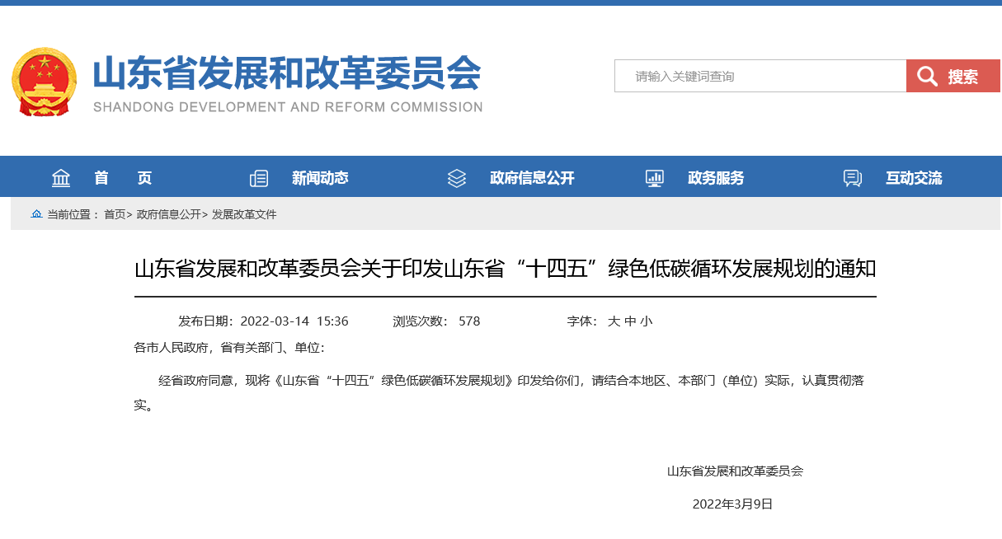Go to 政府信息公开 in navigation bar
The width and height of the screenshot is (1002, 539).
531,178
